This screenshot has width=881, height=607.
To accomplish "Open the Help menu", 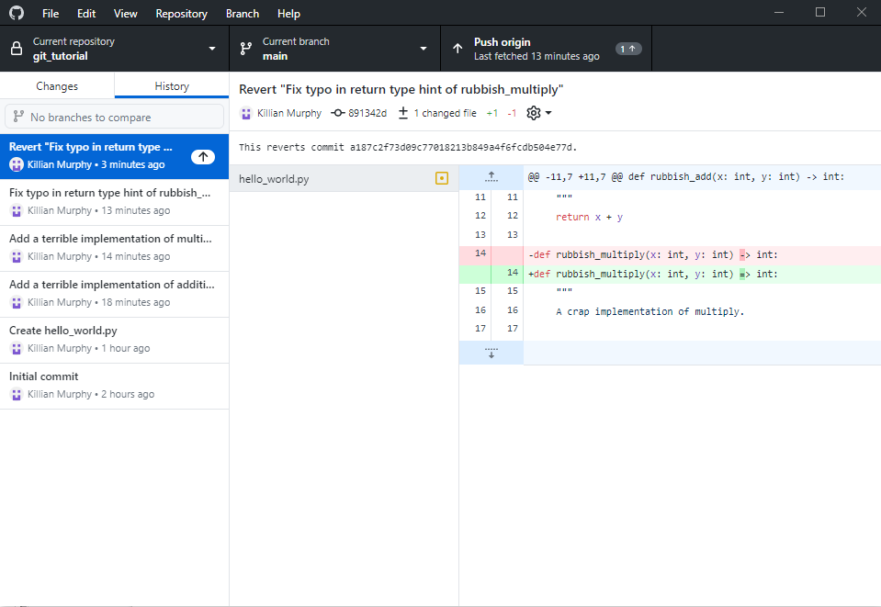I will tap(288, 14).
